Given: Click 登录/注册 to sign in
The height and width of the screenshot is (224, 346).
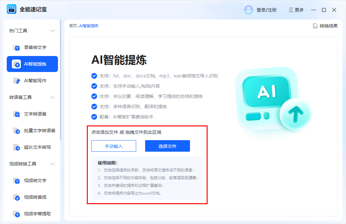Looking at the screenshot, I should click(x=266, y=10).
